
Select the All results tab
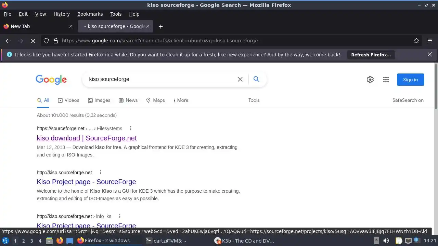tap(43, 100)
